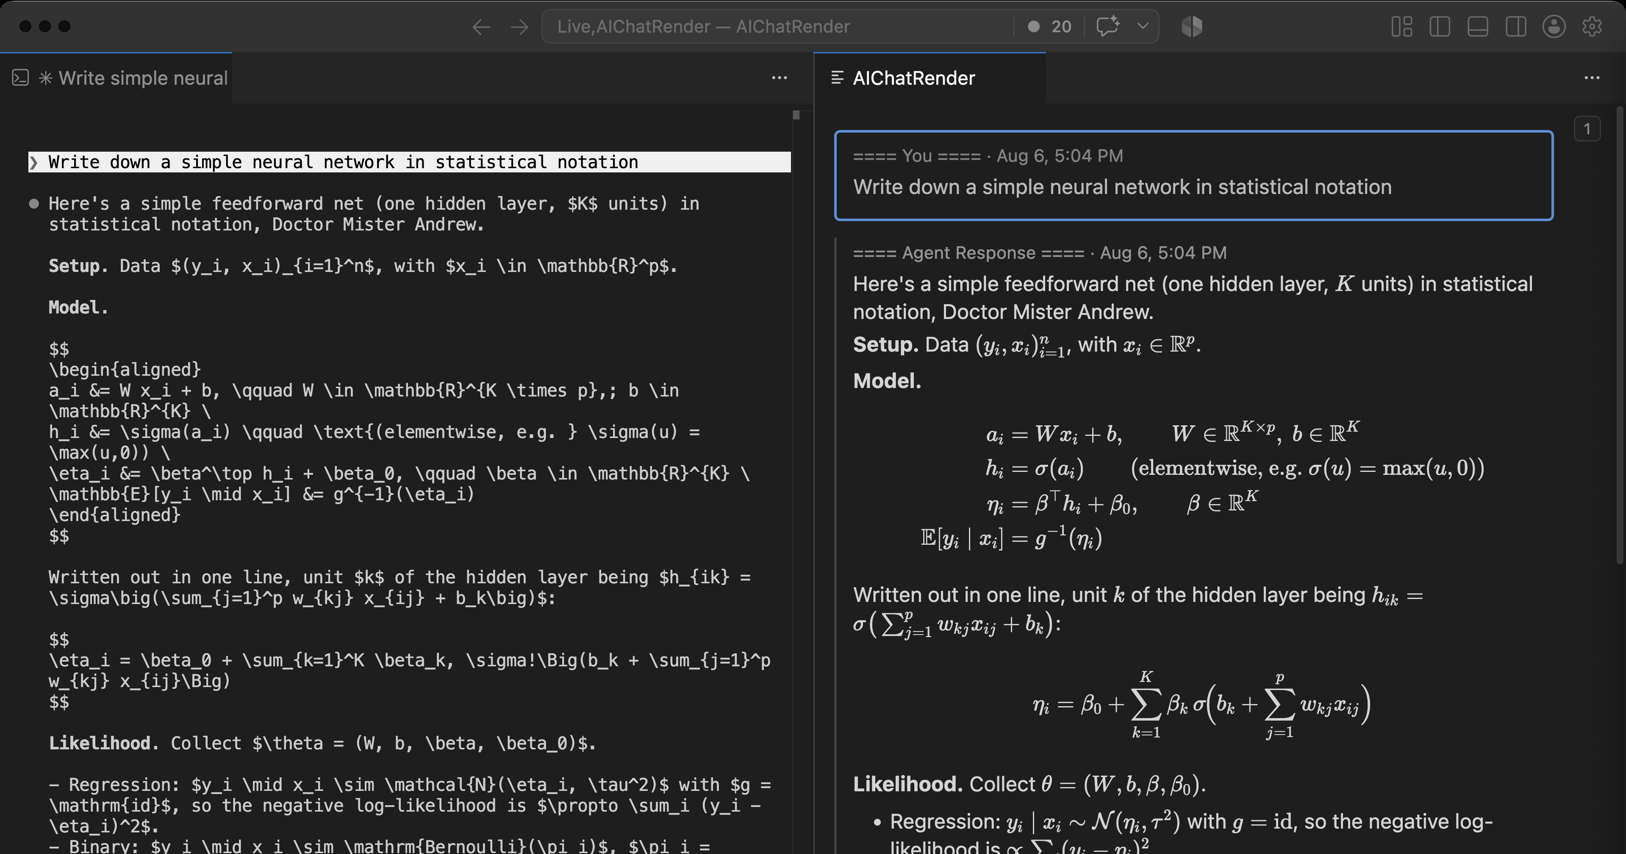Click the '- Regression:' line in the terminal
This screenshot has height=854, width=1626.
[410, 785]
